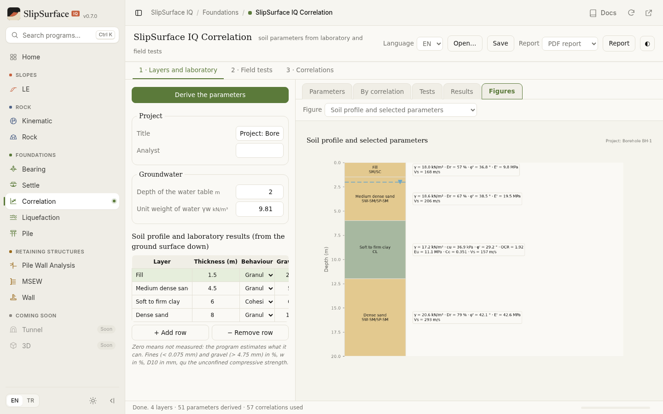
Task: Switch to the Field tests tab
Action: 252,70
